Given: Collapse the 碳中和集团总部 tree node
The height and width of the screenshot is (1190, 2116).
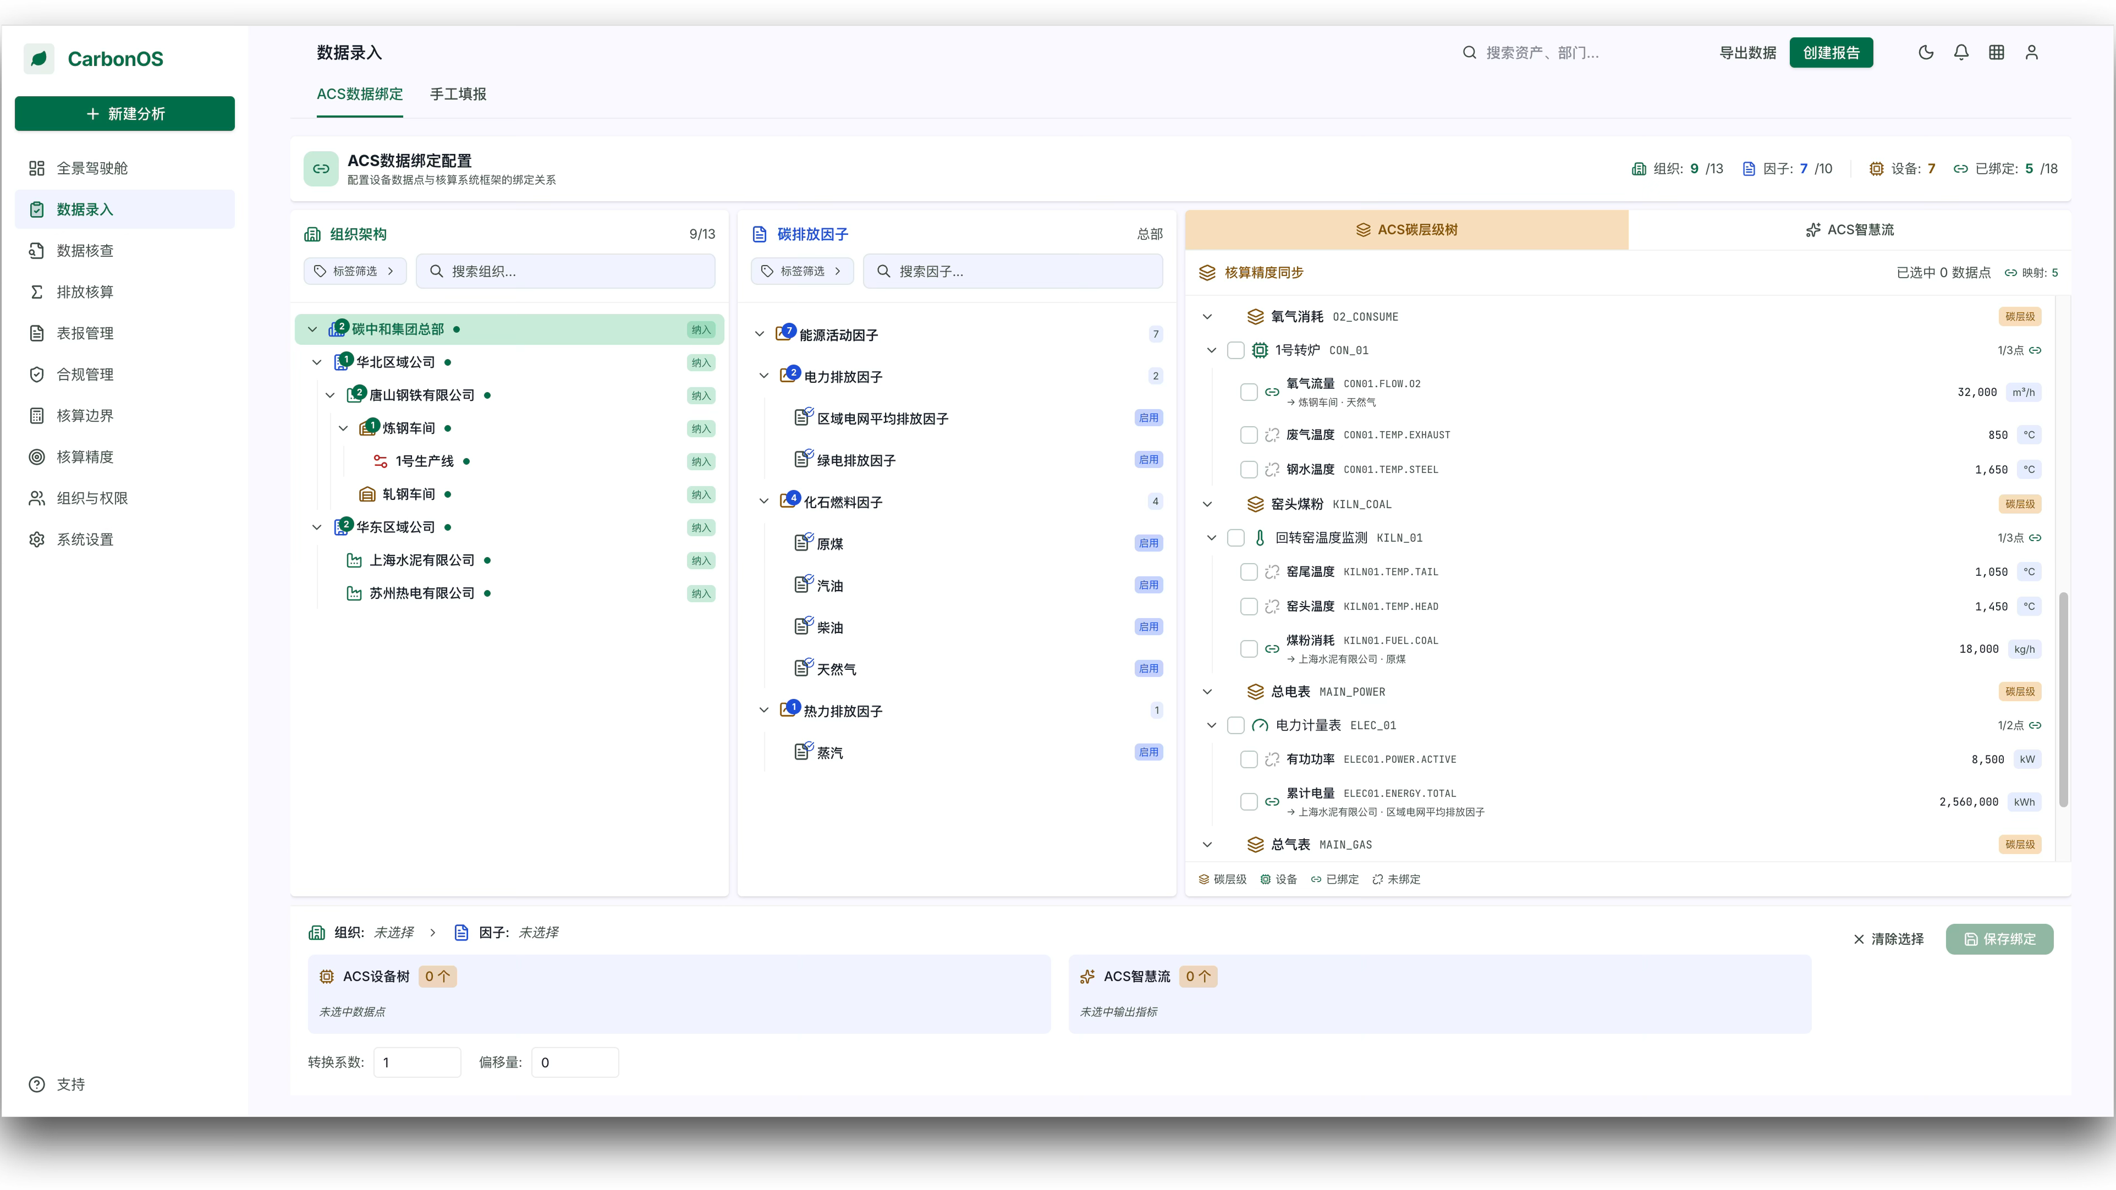Looking at the screenshot, I should pos(312,329).
